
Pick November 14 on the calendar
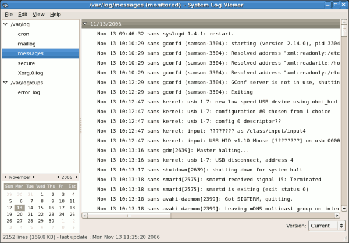(x=30, y=208)
